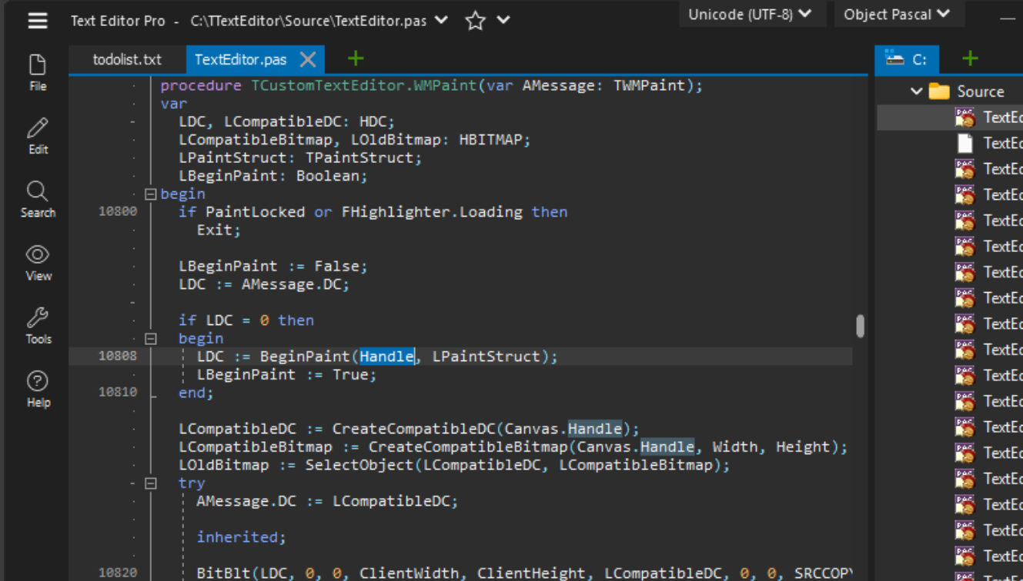Open the recent files dropdown next to file path
The width and height of the screenshot is (1023, 581).
440,21
